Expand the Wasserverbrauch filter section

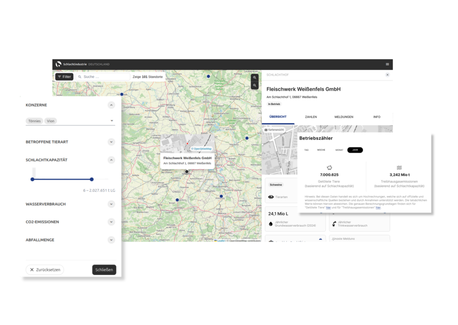click(x=112, y=204)
